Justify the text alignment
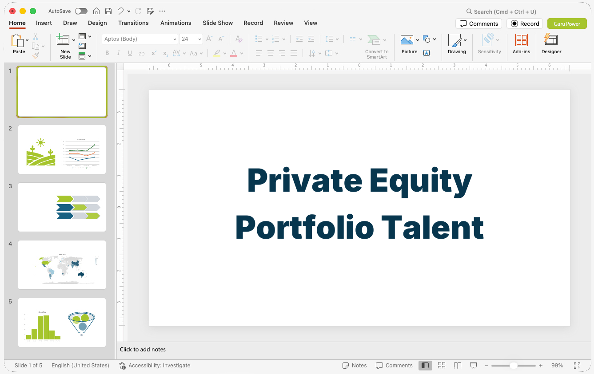Viewport: 594px width, 374px height. click(x=293, y=53)
